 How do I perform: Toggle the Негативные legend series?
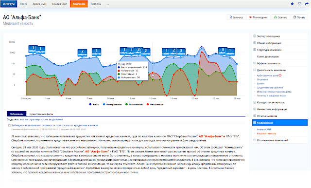click(x=155, y=104)
